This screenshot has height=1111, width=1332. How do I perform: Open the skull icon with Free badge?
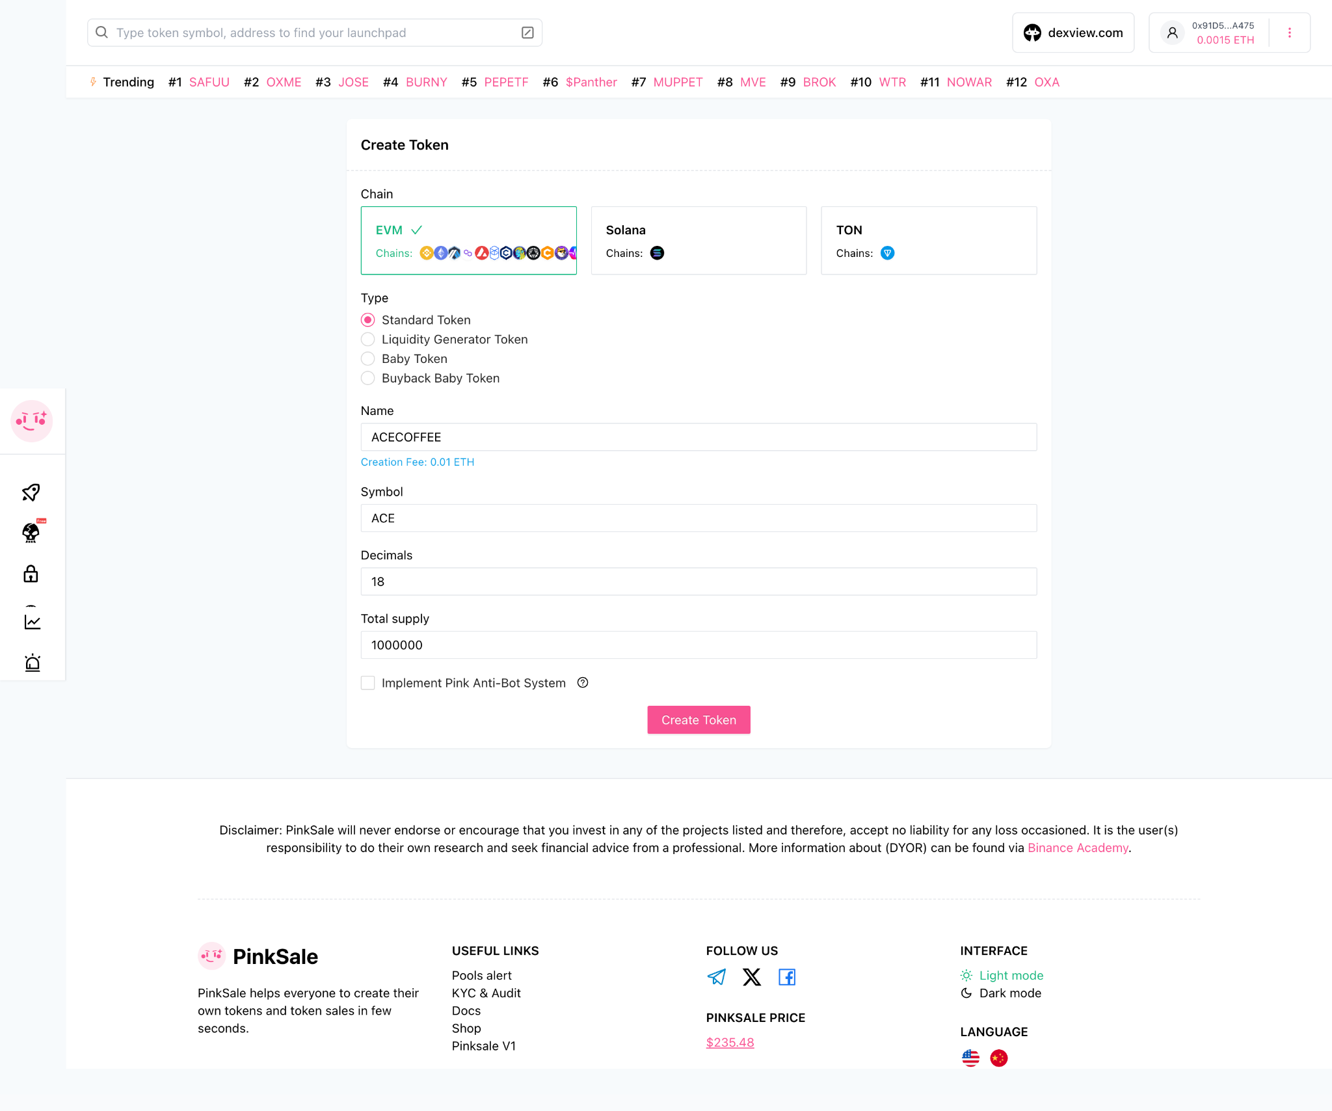coord(31,533)
